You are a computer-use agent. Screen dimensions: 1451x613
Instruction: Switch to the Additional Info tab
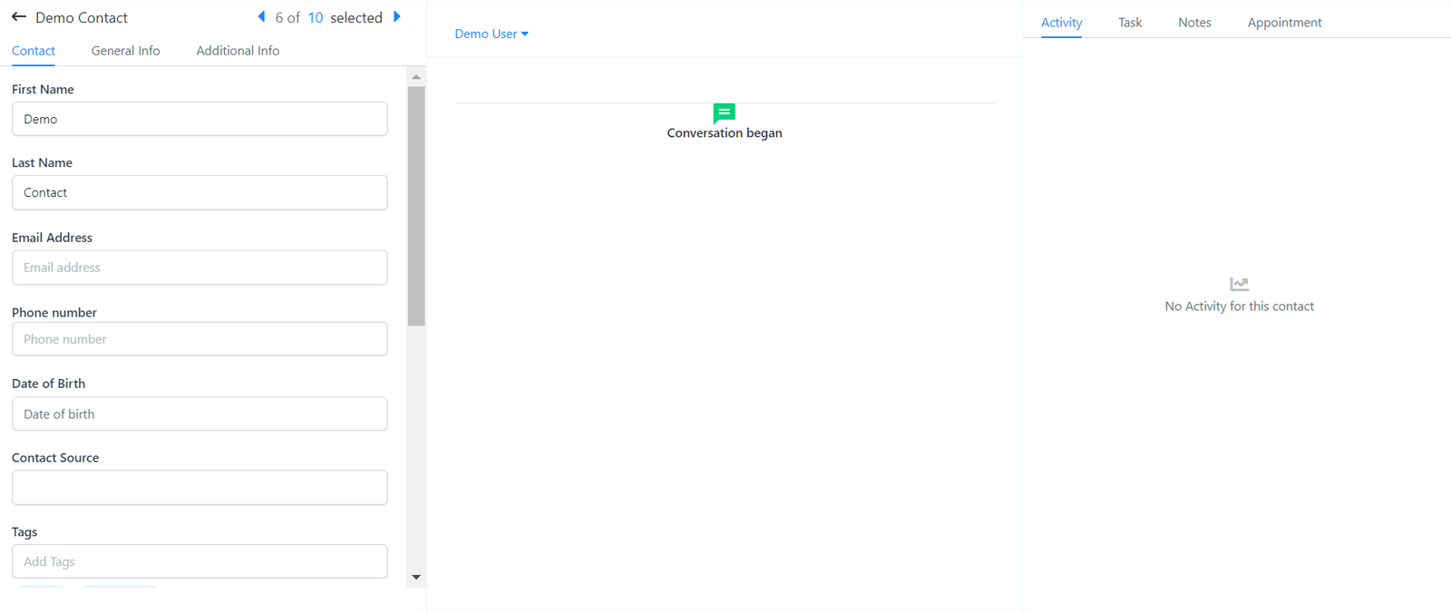[238, 51]
